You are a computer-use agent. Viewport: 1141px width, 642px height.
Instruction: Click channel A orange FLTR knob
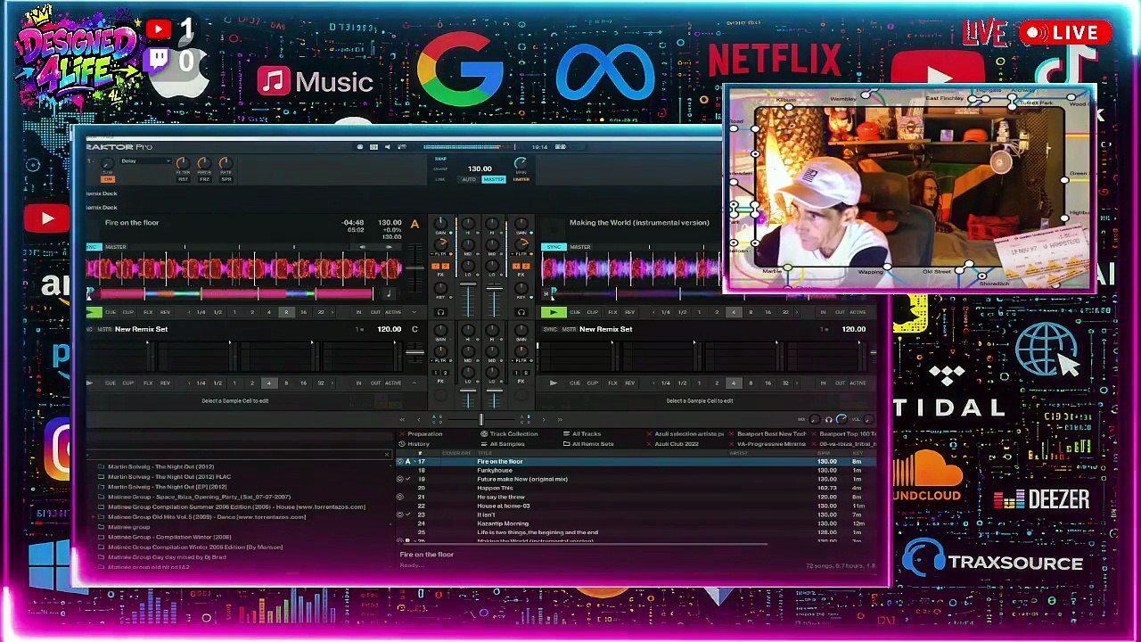coord(440,243)
